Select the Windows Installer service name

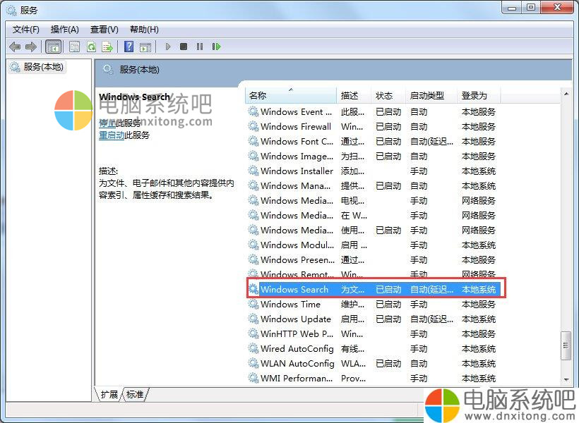pos(297,171)
